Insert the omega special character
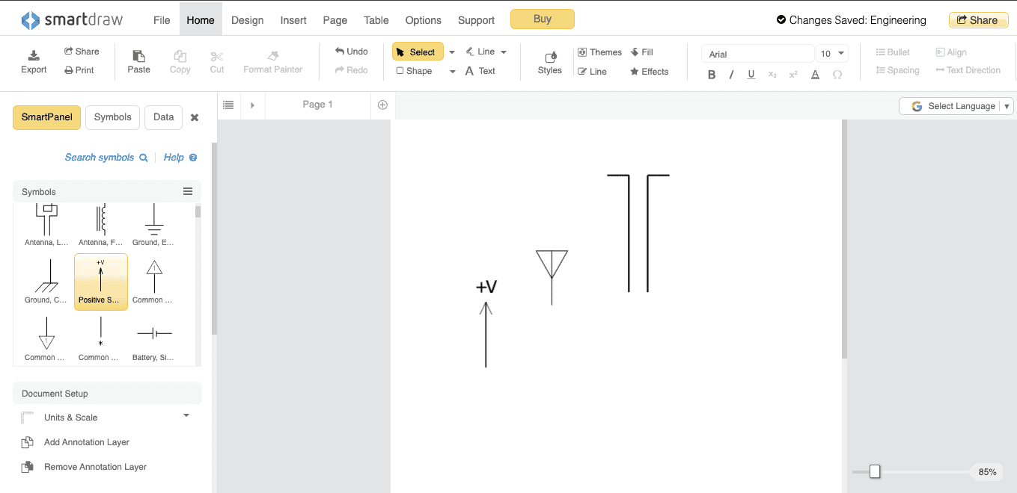The width and height of the screenshot is (1017, 493). point(837,75)
